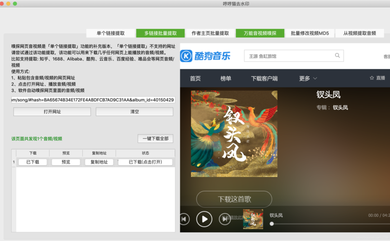
Task: Click the 状态 column header
Action: click(x=145, y=153)
